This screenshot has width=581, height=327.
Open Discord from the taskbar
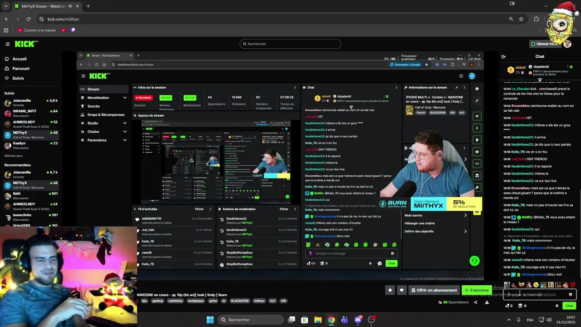coord(358,320)
